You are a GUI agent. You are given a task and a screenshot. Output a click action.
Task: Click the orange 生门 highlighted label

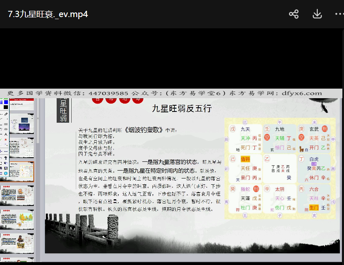(x=314, y=207)
